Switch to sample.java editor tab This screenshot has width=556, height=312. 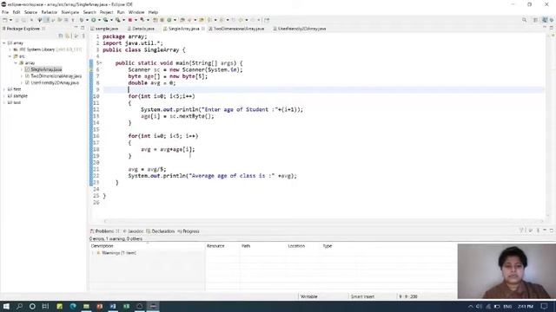click(x=104, y=29)
